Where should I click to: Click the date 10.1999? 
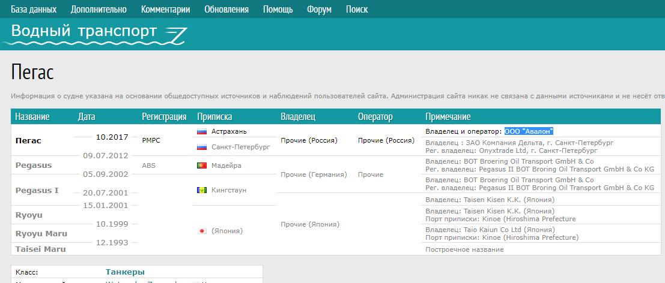click(112, 224)
